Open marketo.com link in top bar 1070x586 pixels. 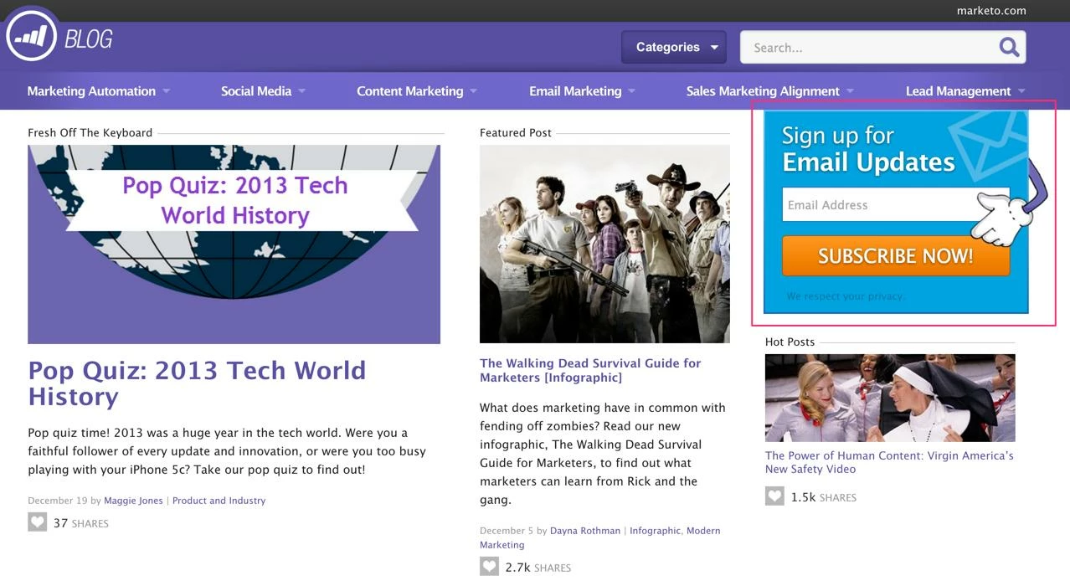[991, 11]
